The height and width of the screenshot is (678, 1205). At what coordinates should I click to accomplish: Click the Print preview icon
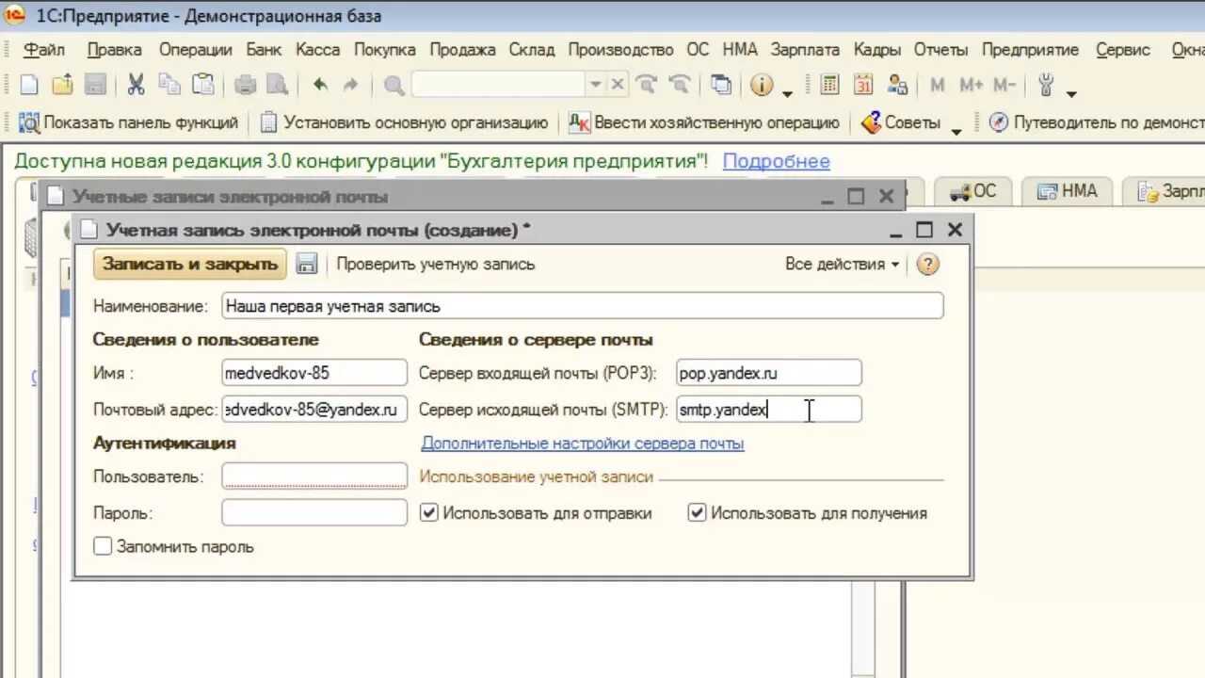click(x=277, y=86)
